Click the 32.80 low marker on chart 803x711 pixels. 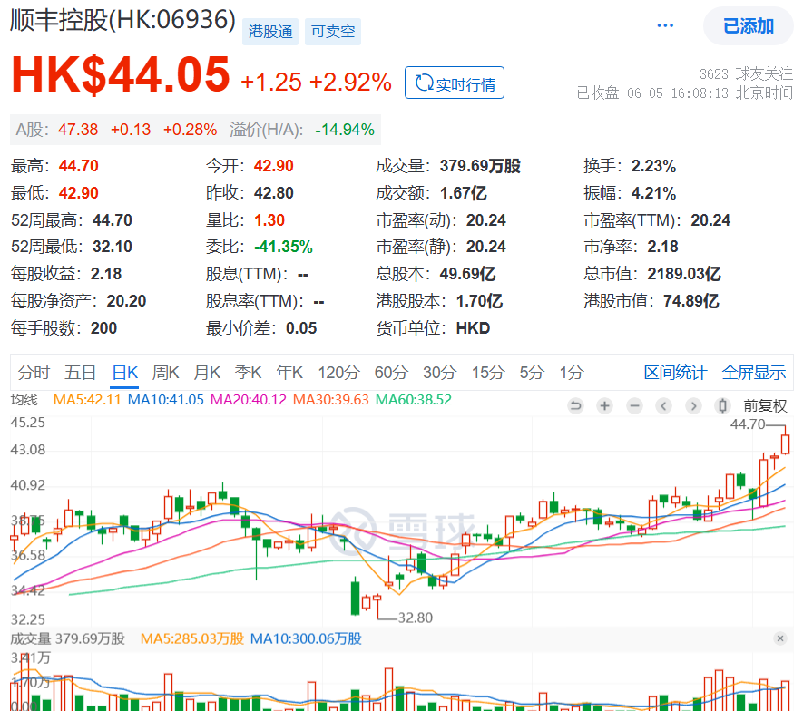coord(416,618)
